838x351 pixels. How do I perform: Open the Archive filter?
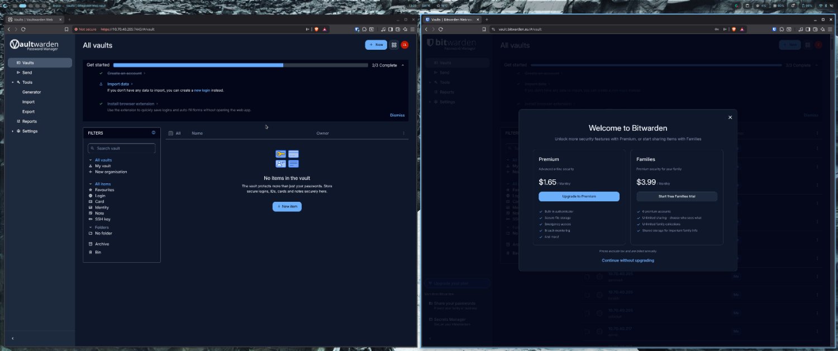[102, 244]
